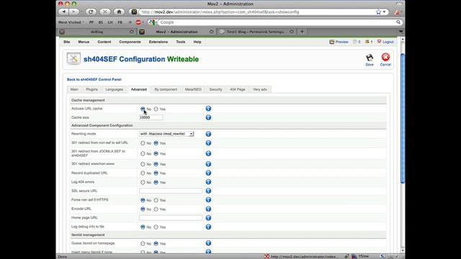The height and width of the screenshot is (259, 461).
Task: Switch to the Meta/SEO tab
Action: coord(193,89)
